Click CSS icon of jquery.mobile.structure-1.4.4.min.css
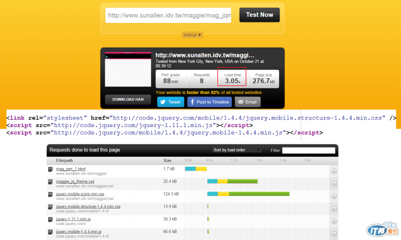This screenshot has height=240, width=401. pos(51,207)
